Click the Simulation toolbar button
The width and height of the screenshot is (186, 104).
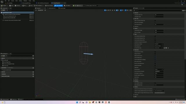coord(67,5)
